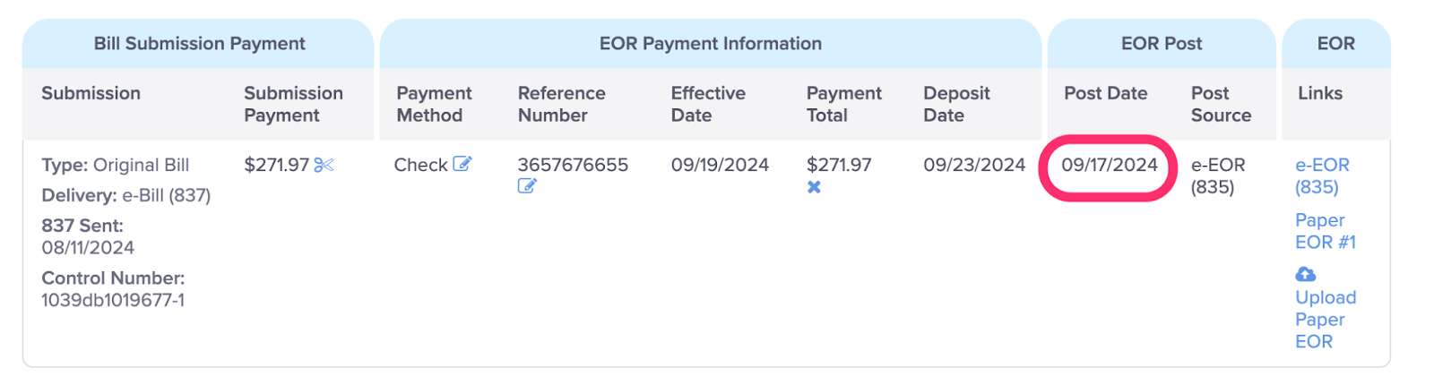1434x385 pixels.
Task: Click the Reference Number column header
Action: point(561,104)
